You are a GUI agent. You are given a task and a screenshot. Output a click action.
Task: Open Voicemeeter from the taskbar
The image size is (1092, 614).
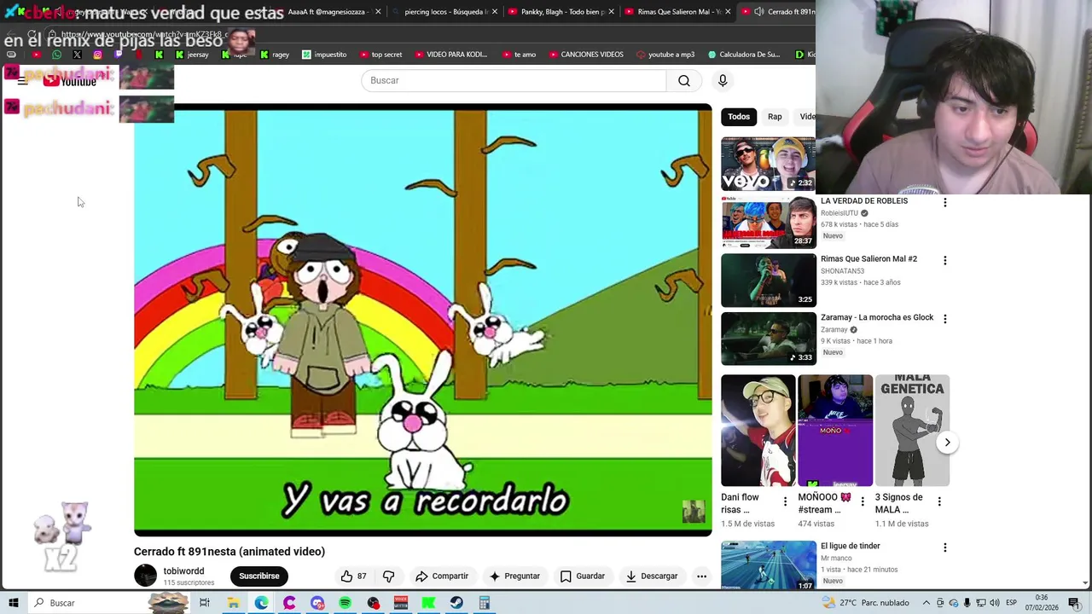(401, 603)
